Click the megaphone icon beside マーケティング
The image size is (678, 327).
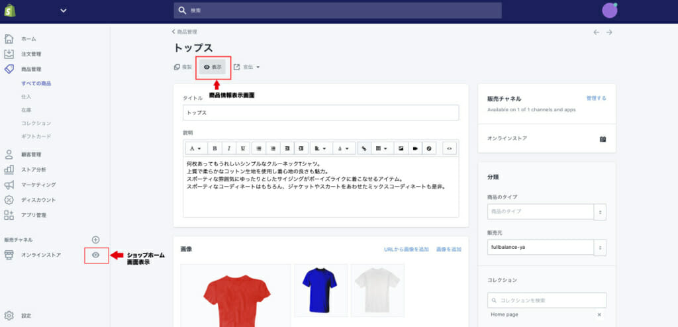pyautogui.click(x=9, y=185)
